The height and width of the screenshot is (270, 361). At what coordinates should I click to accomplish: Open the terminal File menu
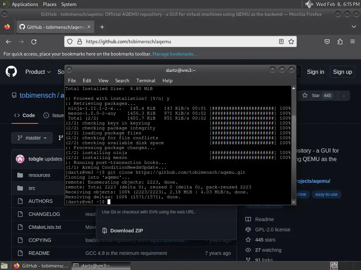(72, 81)
